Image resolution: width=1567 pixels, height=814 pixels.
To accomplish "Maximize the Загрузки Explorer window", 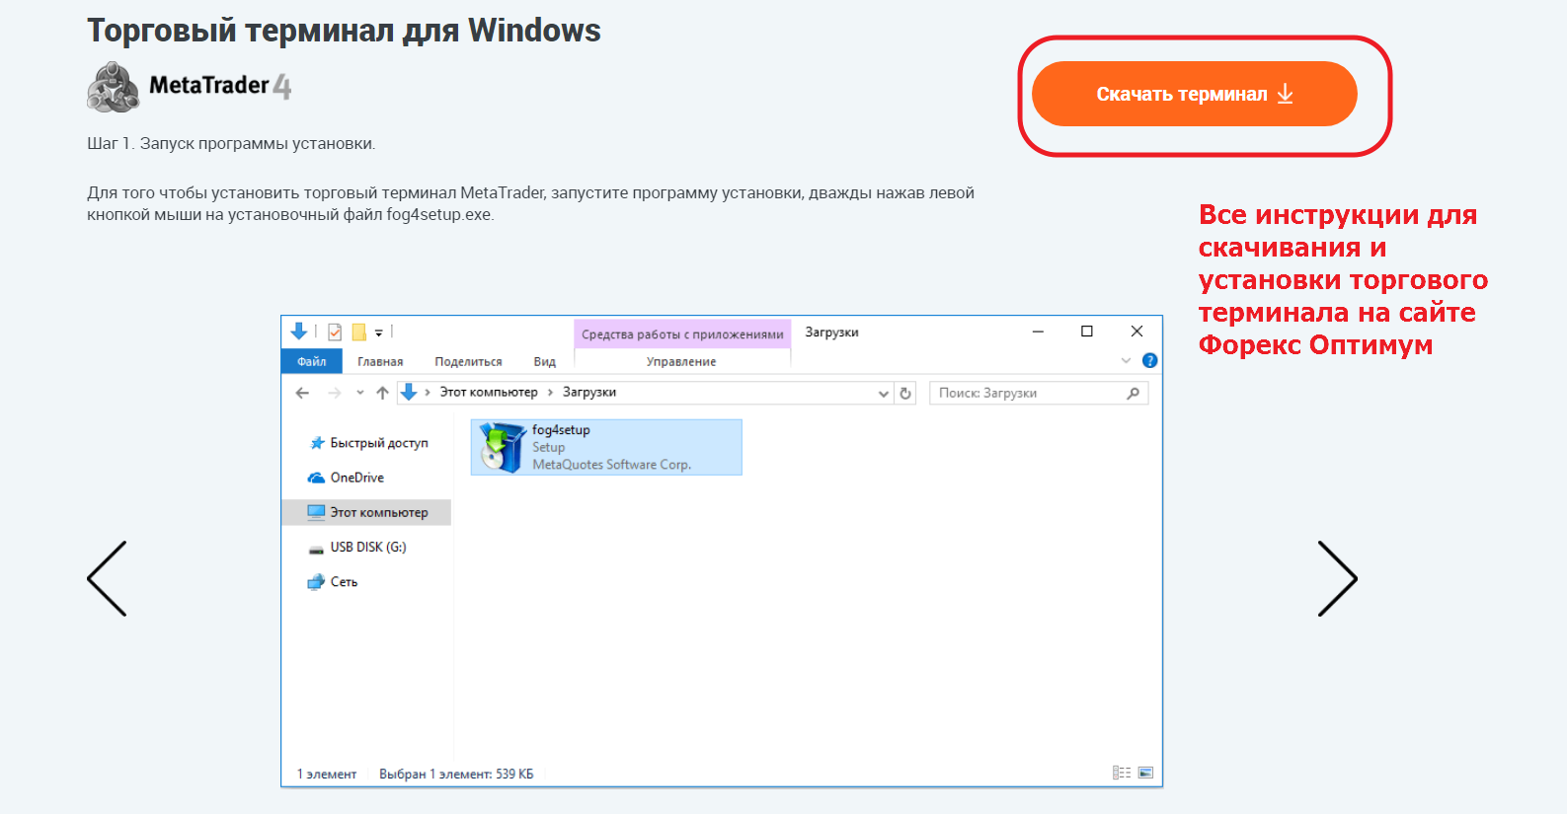I will coord(1087,332).
